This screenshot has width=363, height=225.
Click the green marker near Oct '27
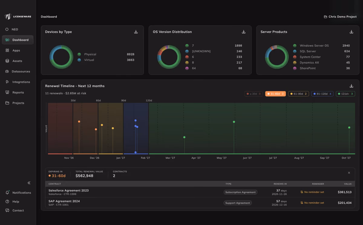(x=349, y=127)
